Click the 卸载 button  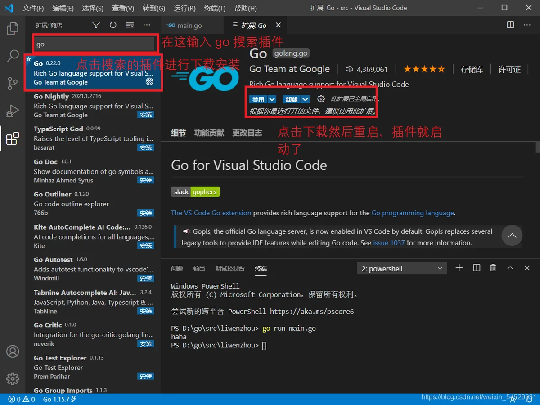(292, 99)
